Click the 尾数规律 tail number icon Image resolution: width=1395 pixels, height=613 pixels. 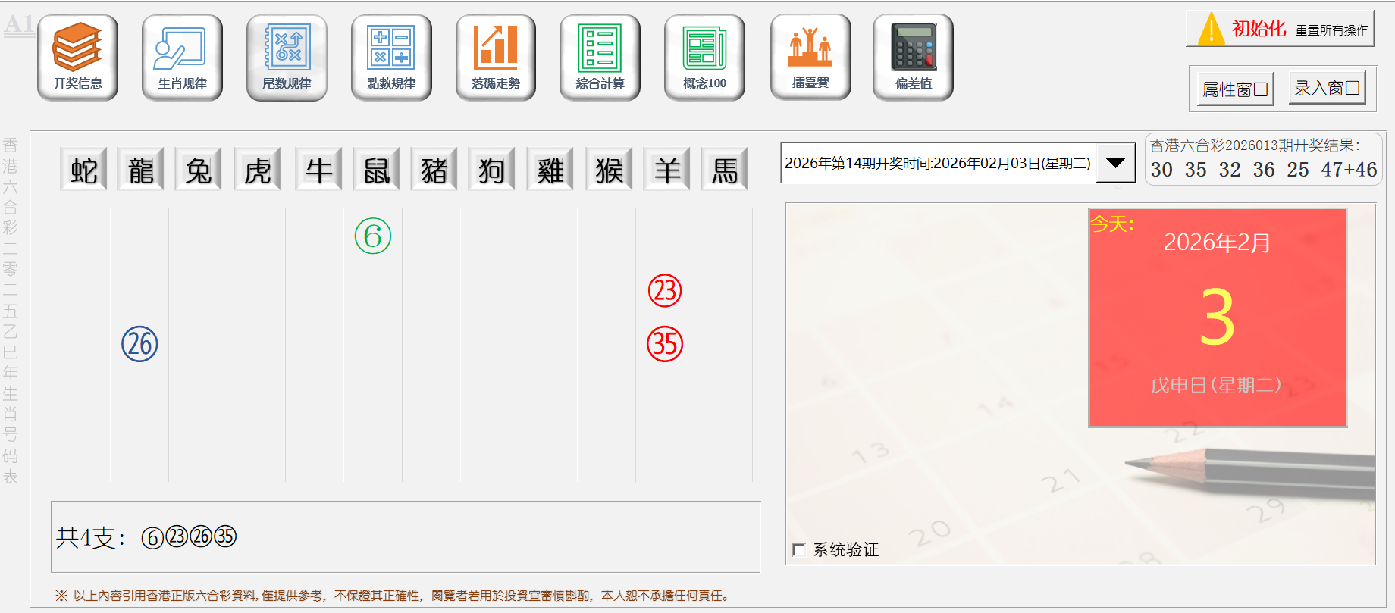point(287,58)
